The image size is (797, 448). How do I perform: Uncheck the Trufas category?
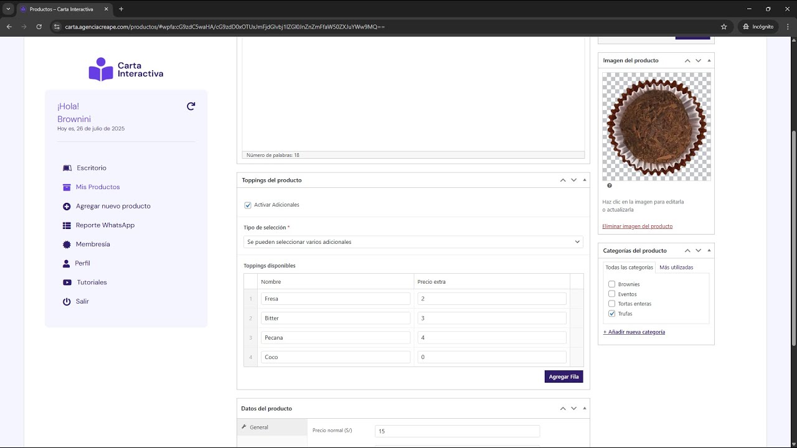click(x=611, y=314)
